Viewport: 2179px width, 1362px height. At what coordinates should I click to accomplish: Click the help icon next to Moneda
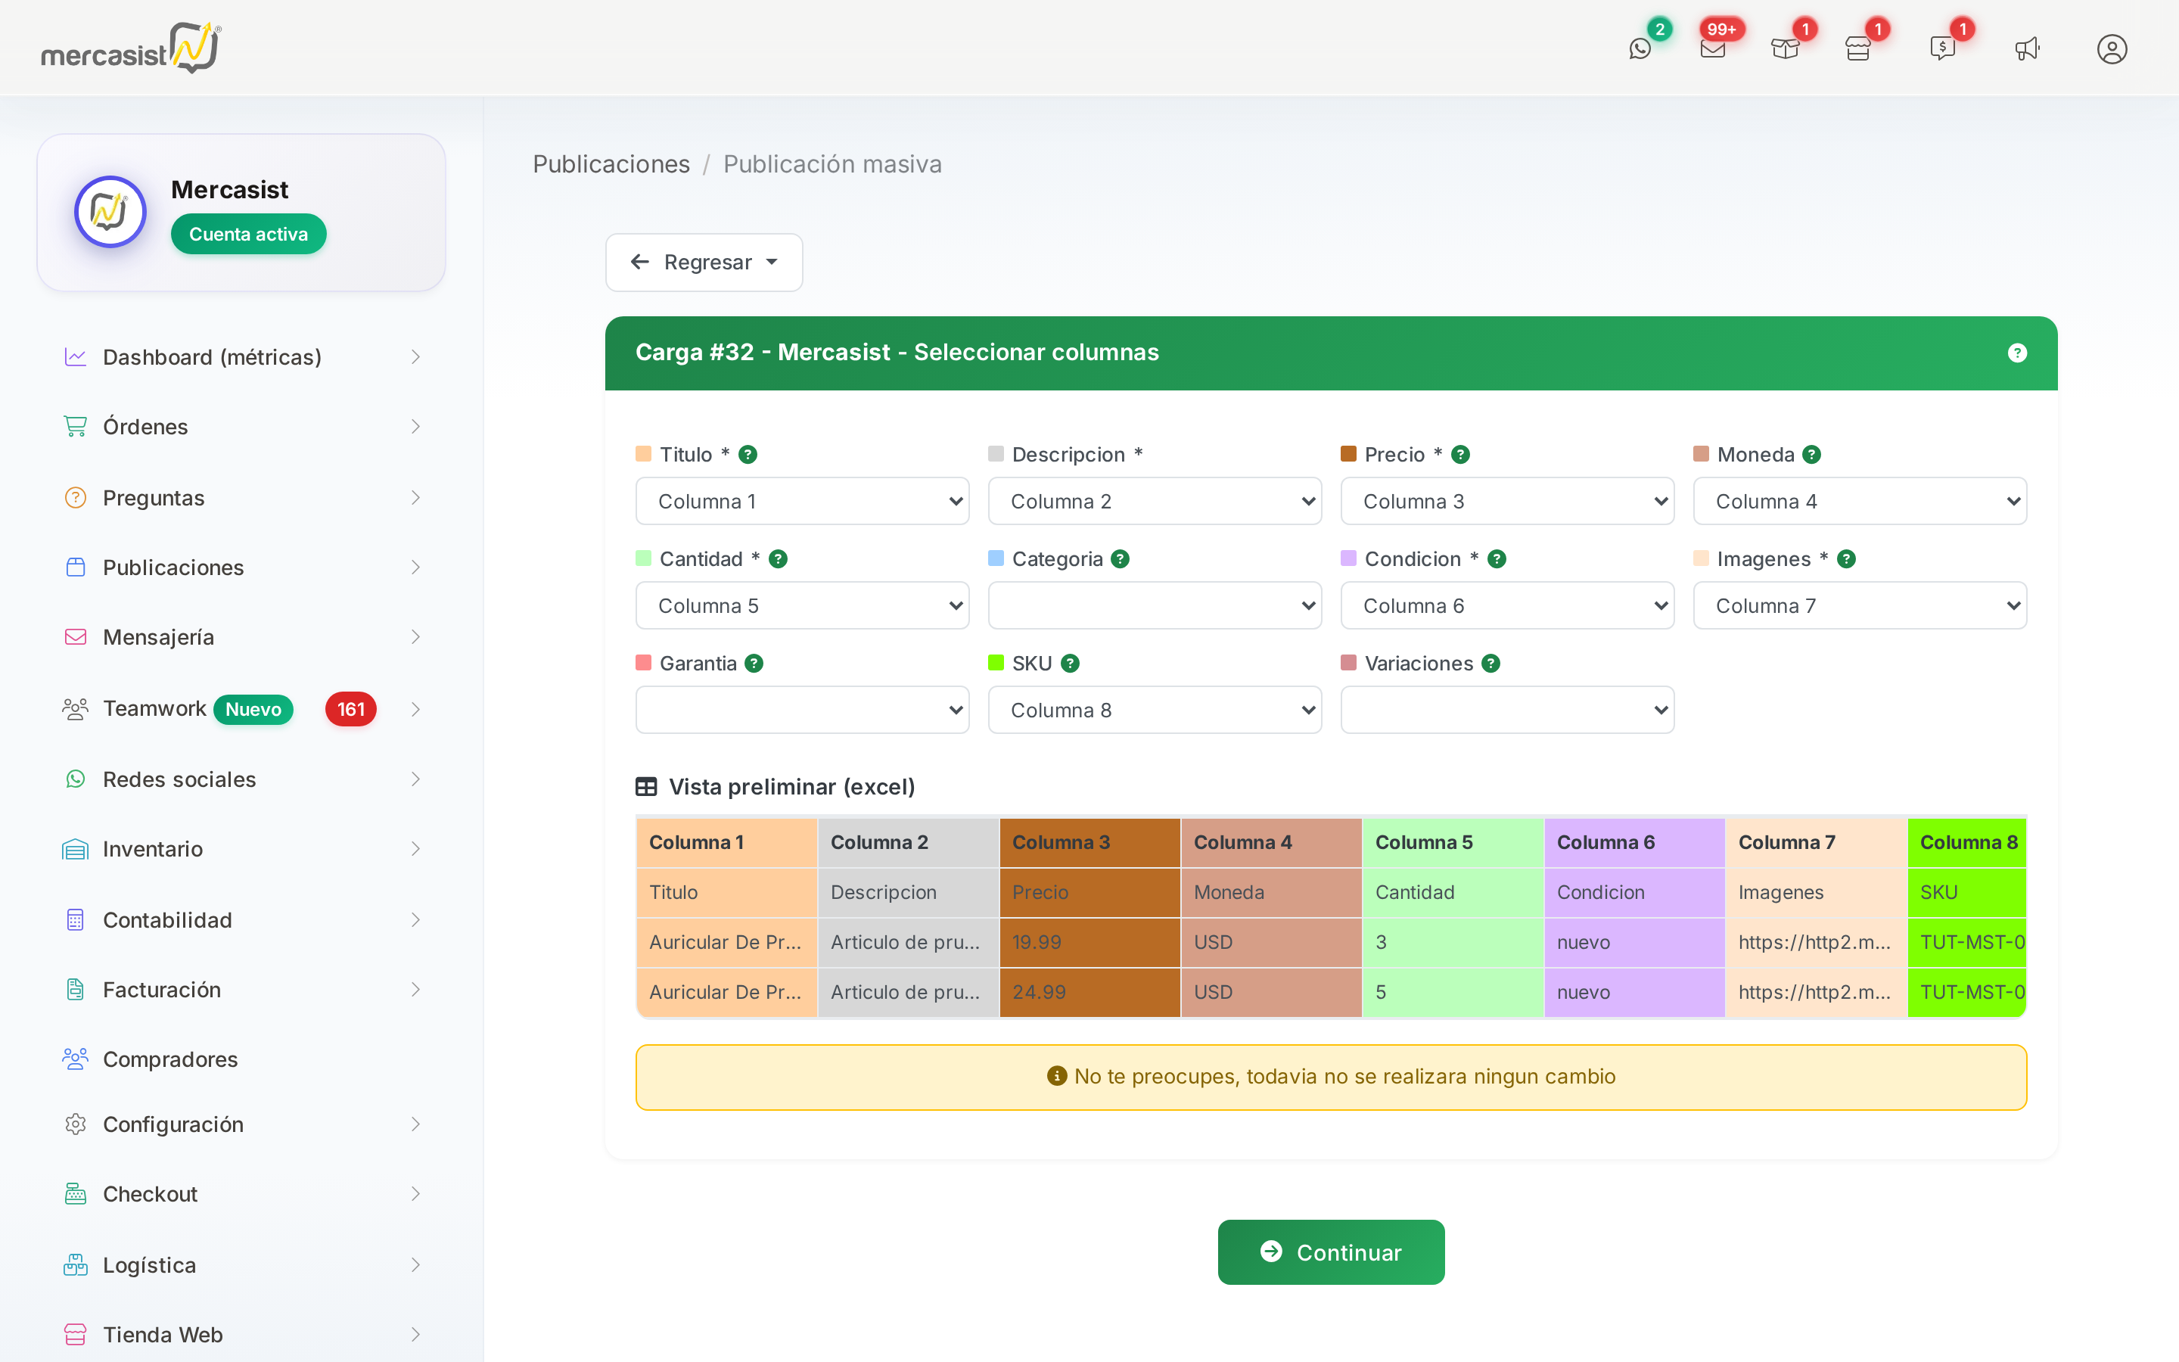[1811, 455]
